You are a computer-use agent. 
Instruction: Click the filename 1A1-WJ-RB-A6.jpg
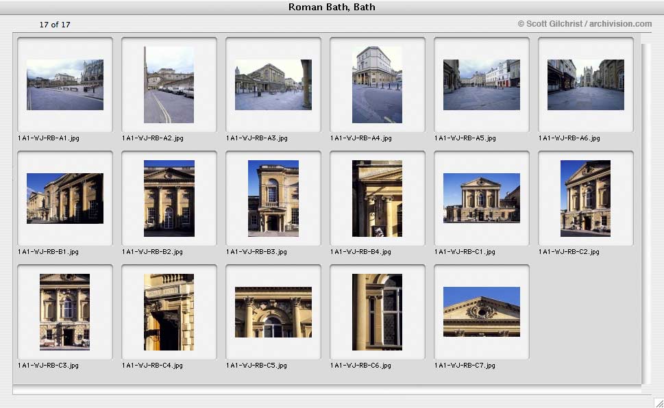click(569, 138)
